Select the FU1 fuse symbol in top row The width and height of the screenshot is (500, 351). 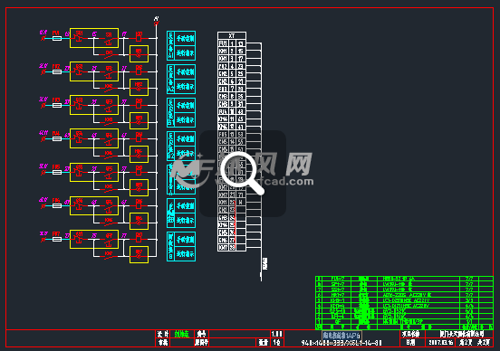coord(57,38)
